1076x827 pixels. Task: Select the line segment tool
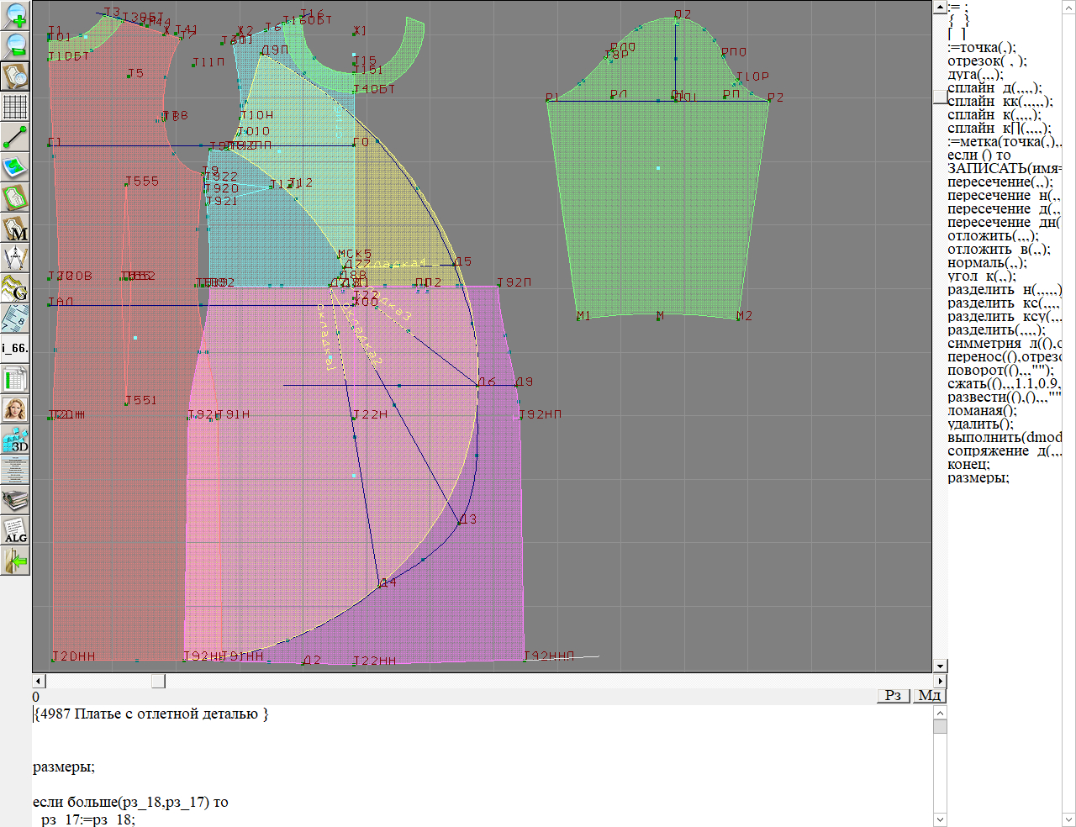point(15,137)
